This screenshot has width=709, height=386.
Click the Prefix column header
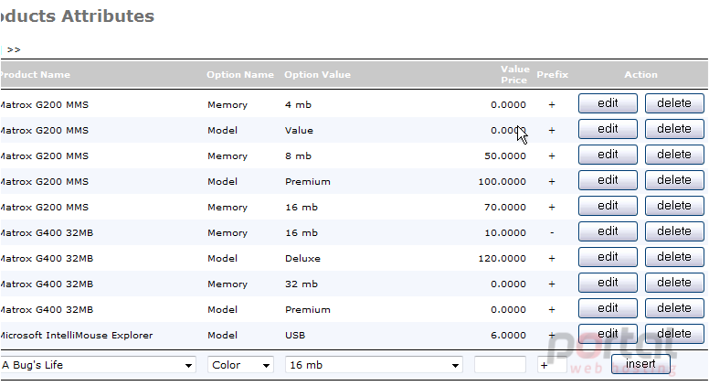point(552,75)
